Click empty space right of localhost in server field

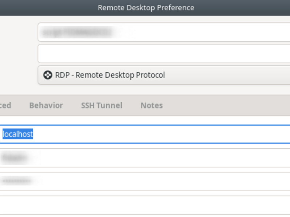161,134
